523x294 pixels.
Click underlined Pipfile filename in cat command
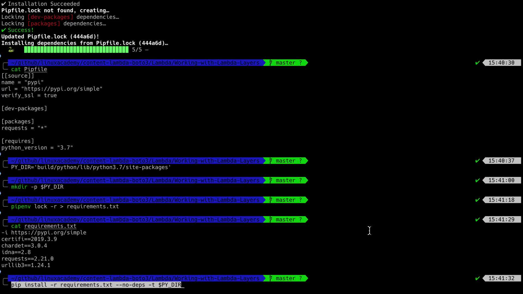tap(35, 69)
